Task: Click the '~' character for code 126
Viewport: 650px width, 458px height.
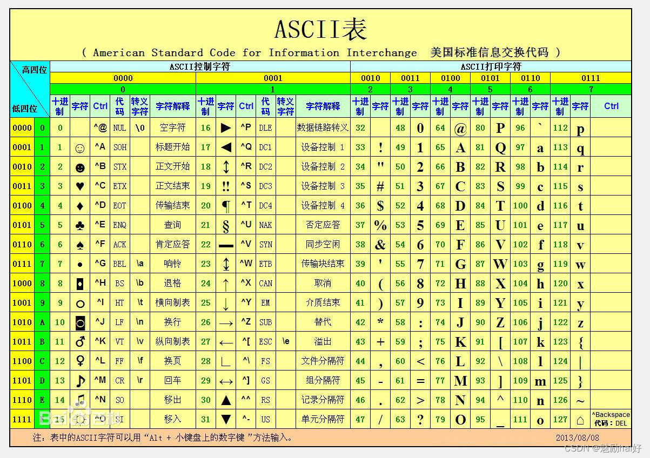Action: click(580, 401)
